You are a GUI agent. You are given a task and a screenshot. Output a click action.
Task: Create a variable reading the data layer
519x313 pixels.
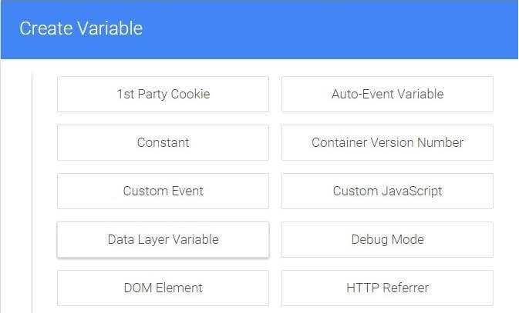click(x=163, y=239)
